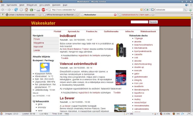Open the search engine selector dropdown
The width and height of the screenshot is (193, 116).
(153, 10)
